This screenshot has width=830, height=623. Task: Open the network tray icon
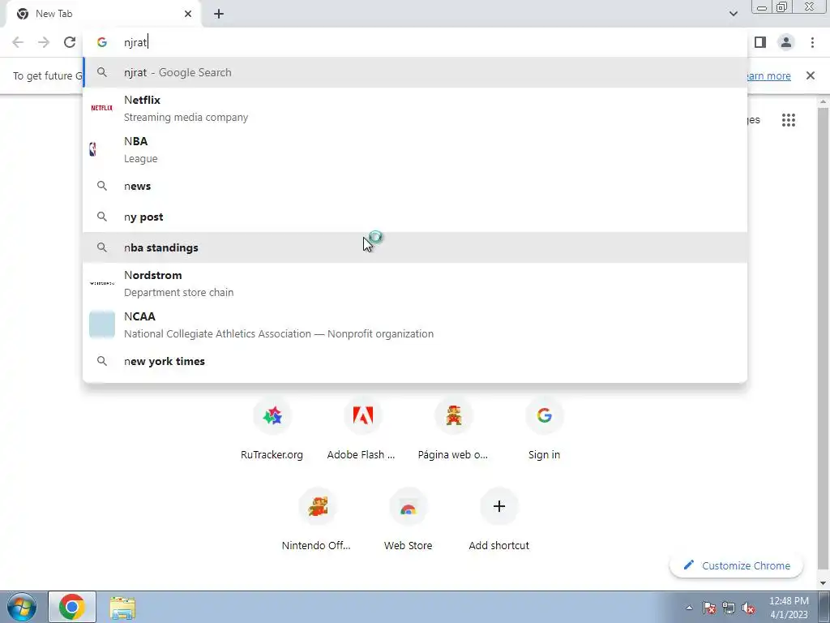(x=729, y=608)
